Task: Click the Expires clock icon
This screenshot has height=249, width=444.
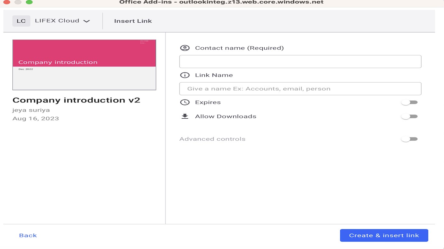Action: tap(185, 102)
